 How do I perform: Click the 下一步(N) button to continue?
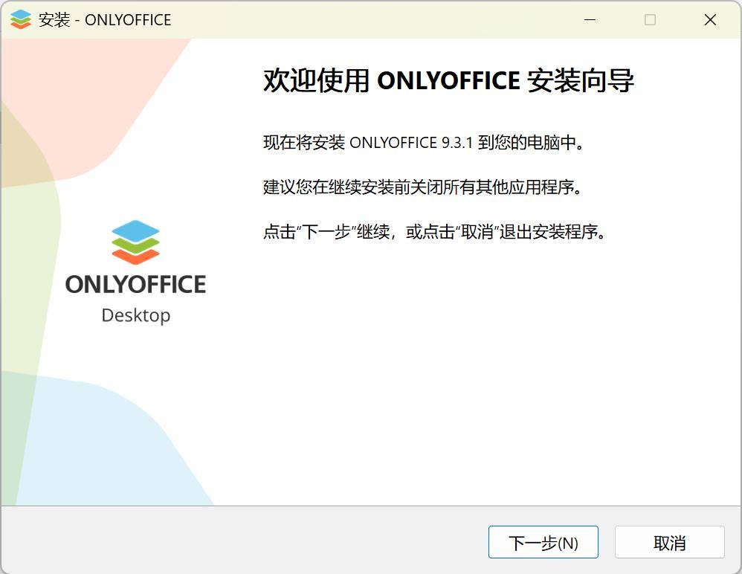click(543, 542)
